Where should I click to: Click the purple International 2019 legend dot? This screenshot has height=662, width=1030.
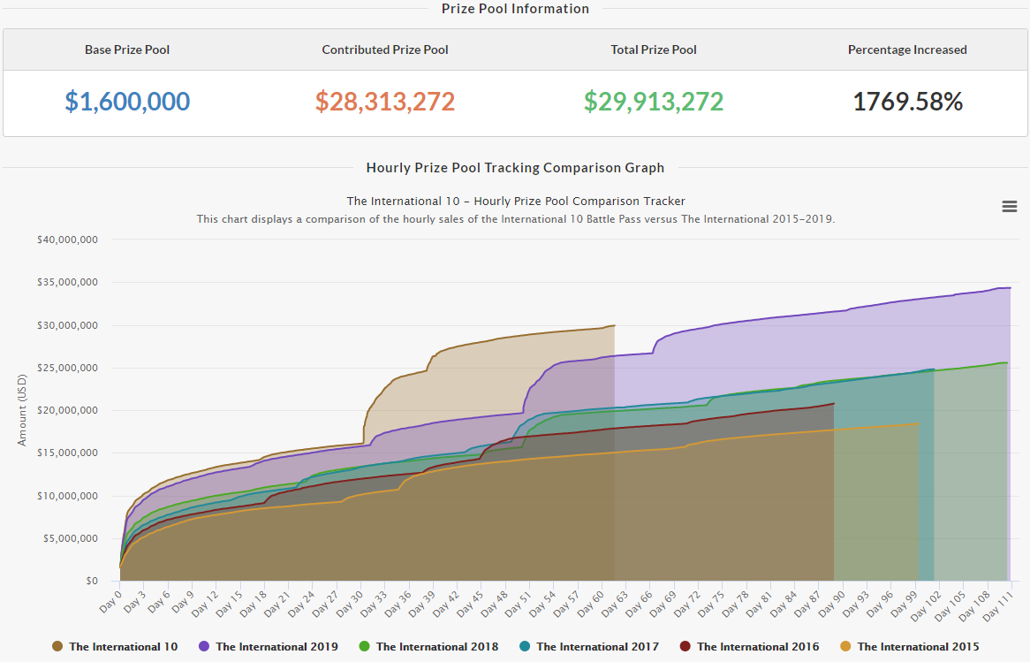(x=204, y=646)
